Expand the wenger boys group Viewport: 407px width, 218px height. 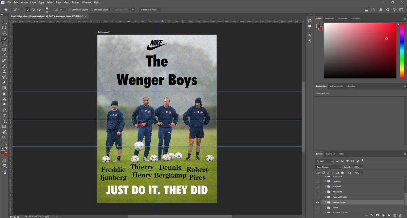click(325, 202)
